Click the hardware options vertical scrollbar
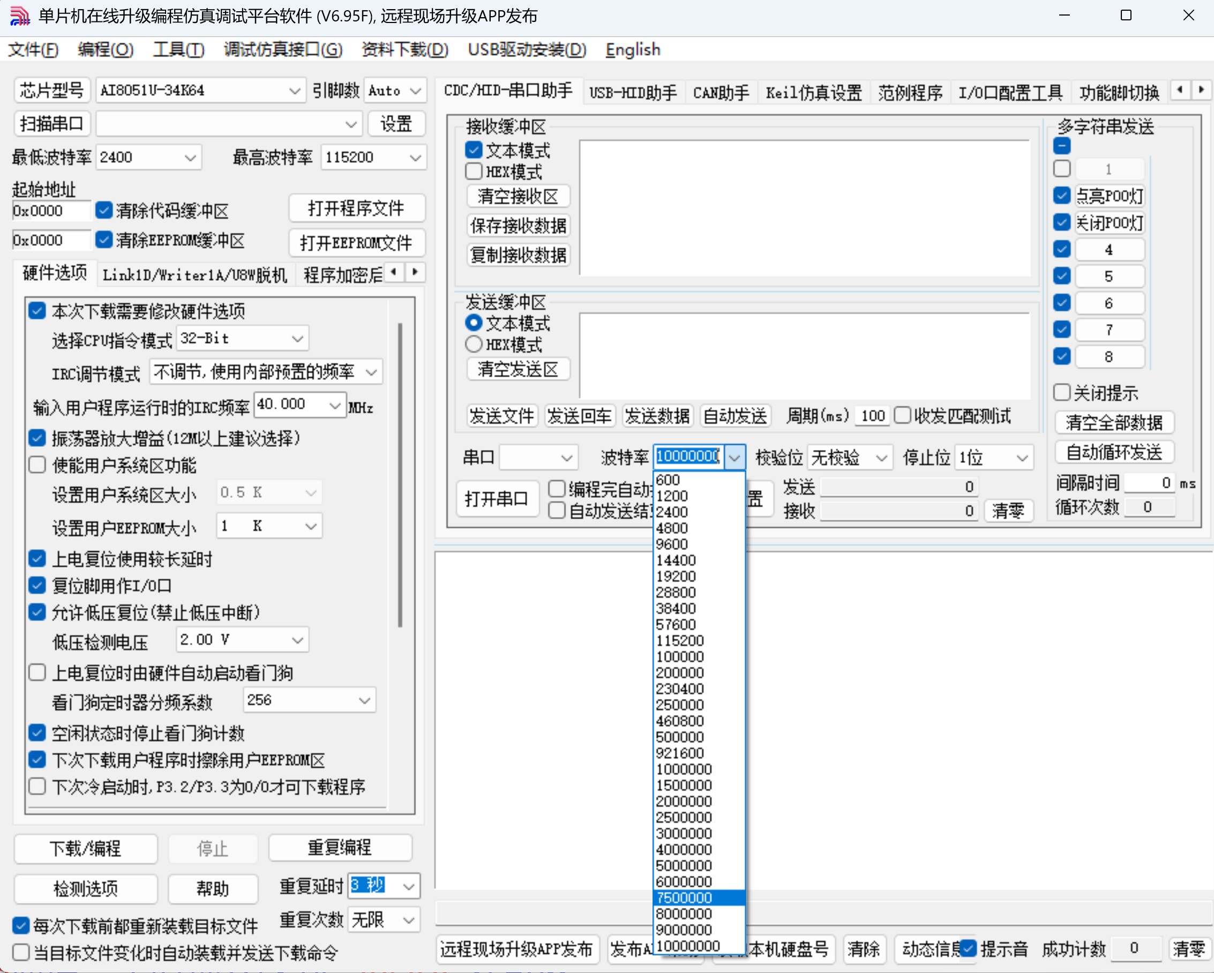Image resolution: width=1214 pixels, height=973 pixels. (x=400, y=475)
